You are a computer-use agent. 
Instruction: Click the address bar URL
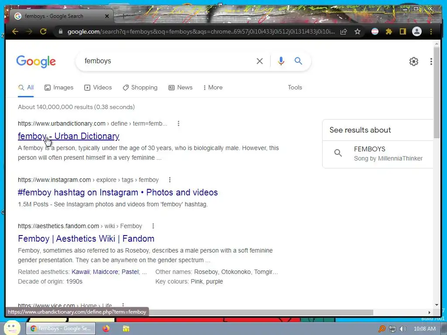(201, 31)
